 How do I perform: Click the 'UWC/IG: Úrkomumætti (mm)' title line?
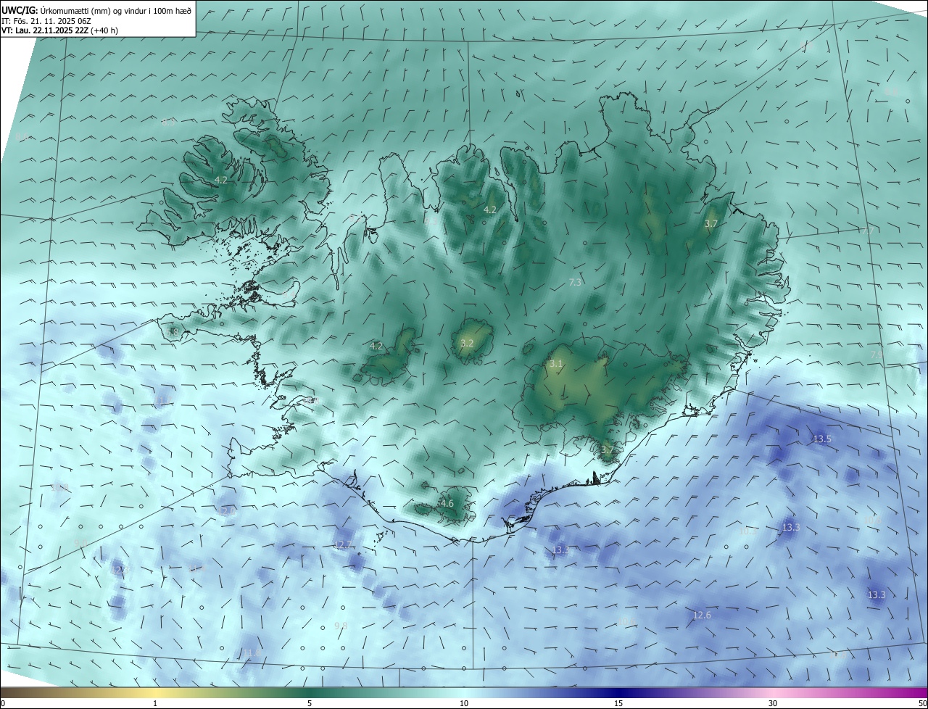(96, 10)
